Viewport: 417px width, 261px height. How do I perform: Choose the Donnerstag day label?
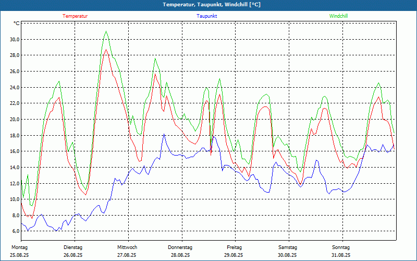(x=180, y=247)
